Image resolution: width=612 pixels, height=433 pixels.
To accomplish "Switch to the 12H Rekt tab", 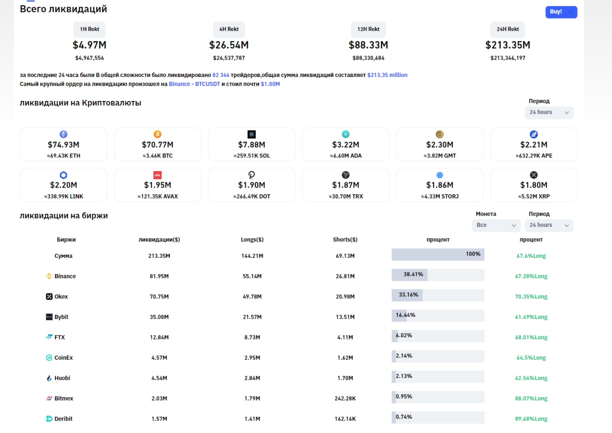I will pos(368,29).
